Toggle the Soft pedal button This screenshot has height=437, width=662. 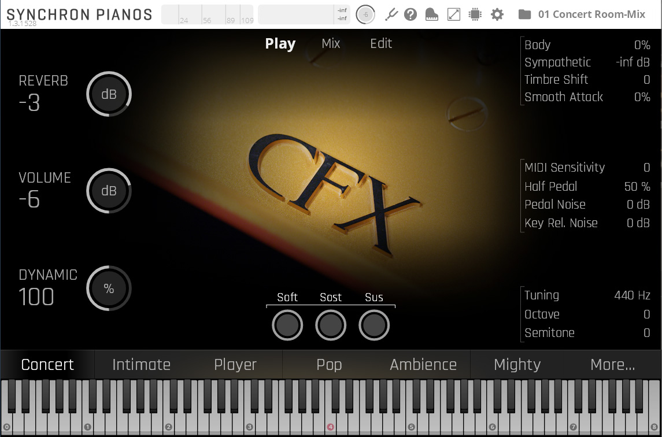point(287,325)
